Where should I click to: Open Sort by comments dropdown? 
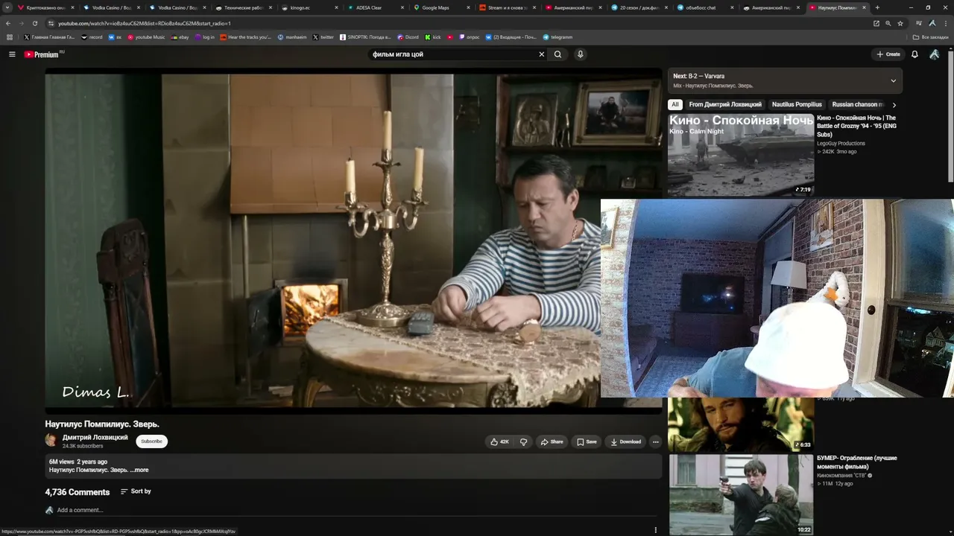point(136,491)
